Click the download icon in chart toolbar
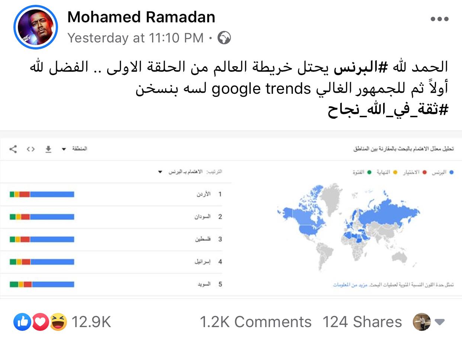Image resolution: width=462 pixels, height=342 pixels. tap(48, 149)
